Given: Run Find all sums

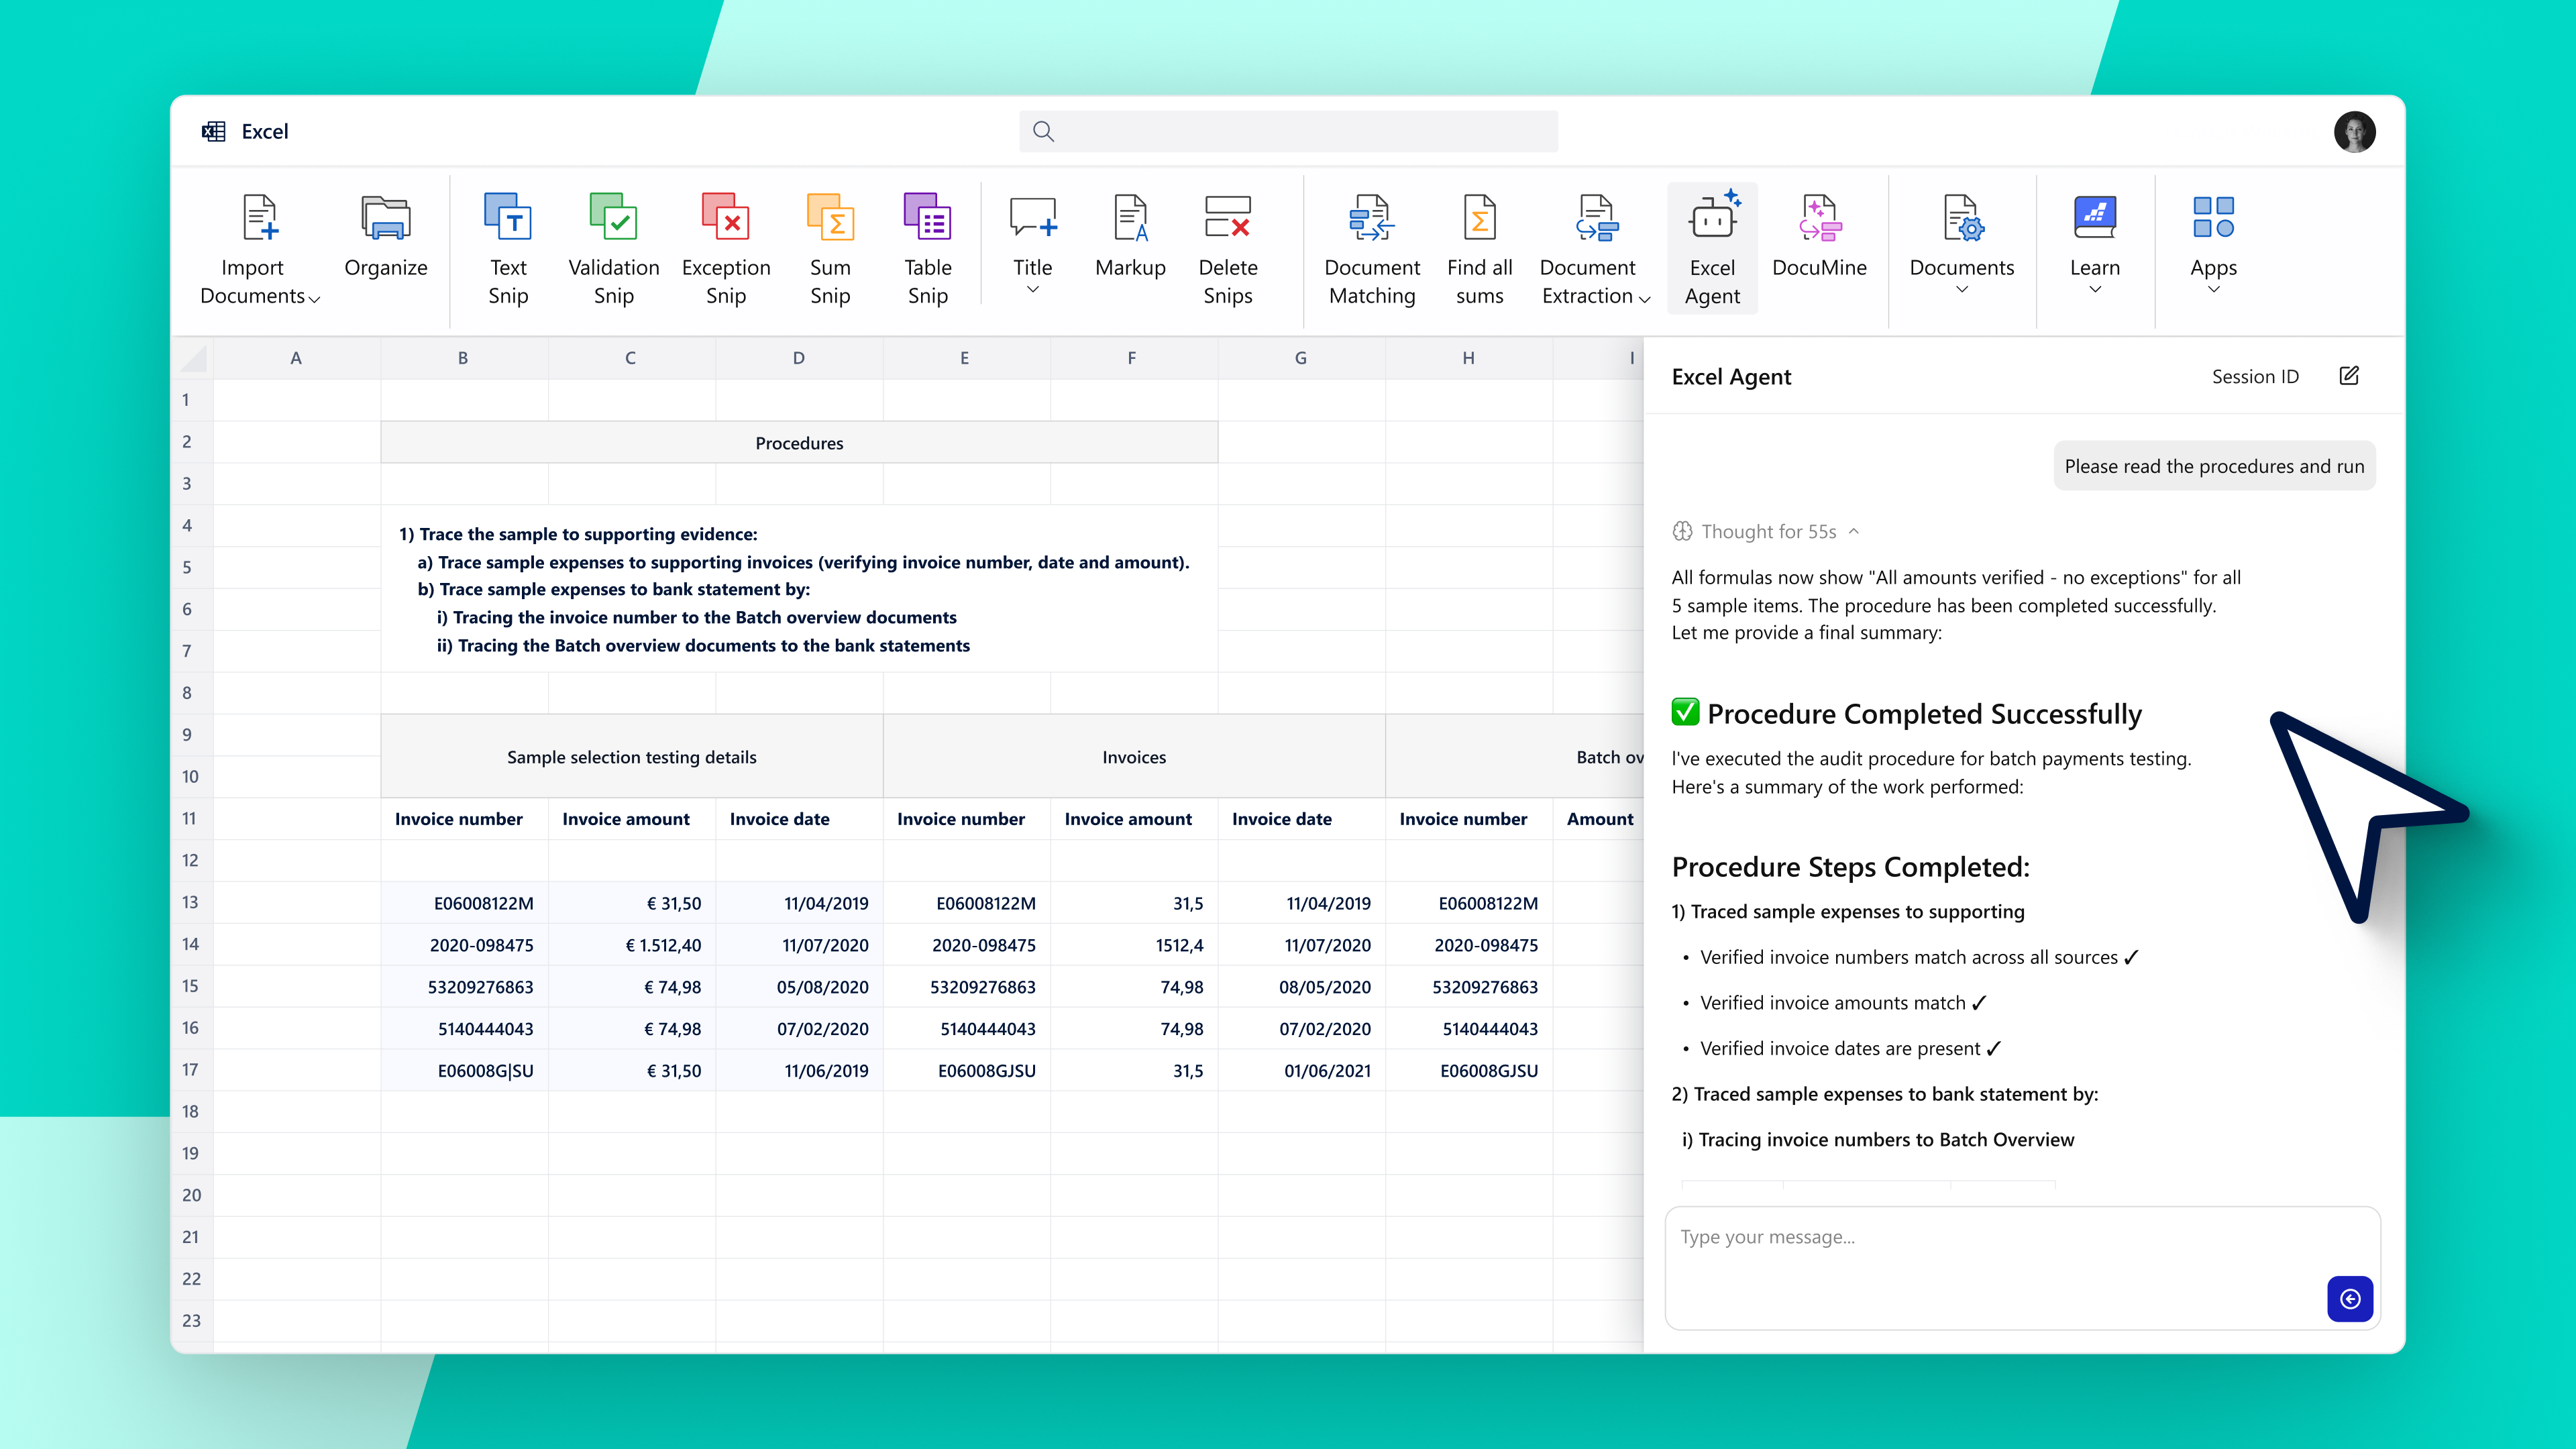Looking at the screenshot, I should 1479,249.
